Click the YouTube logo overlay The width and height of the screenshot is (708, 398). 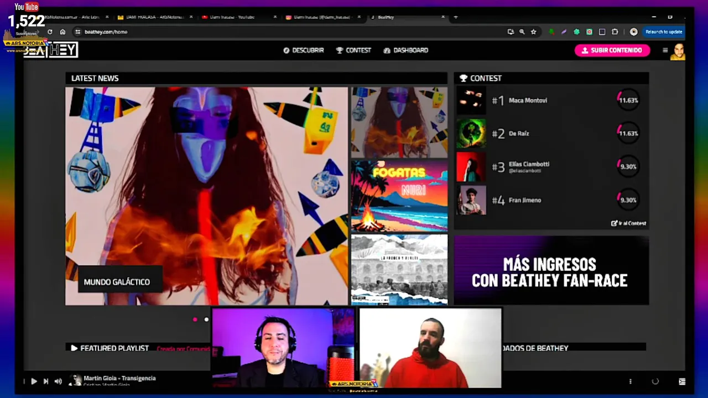tap(27, 7)
